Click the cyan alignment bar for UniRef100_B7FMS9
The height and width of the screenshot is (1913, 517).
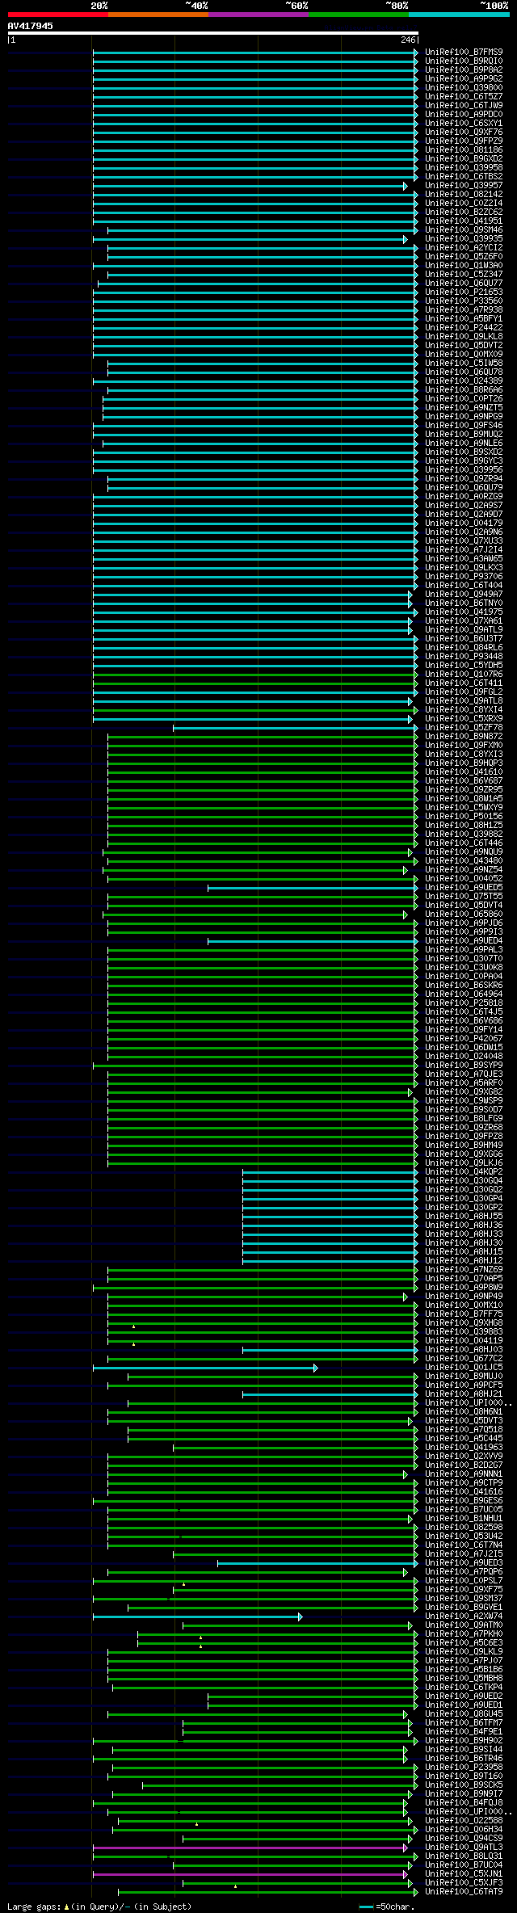click(255, 53)
